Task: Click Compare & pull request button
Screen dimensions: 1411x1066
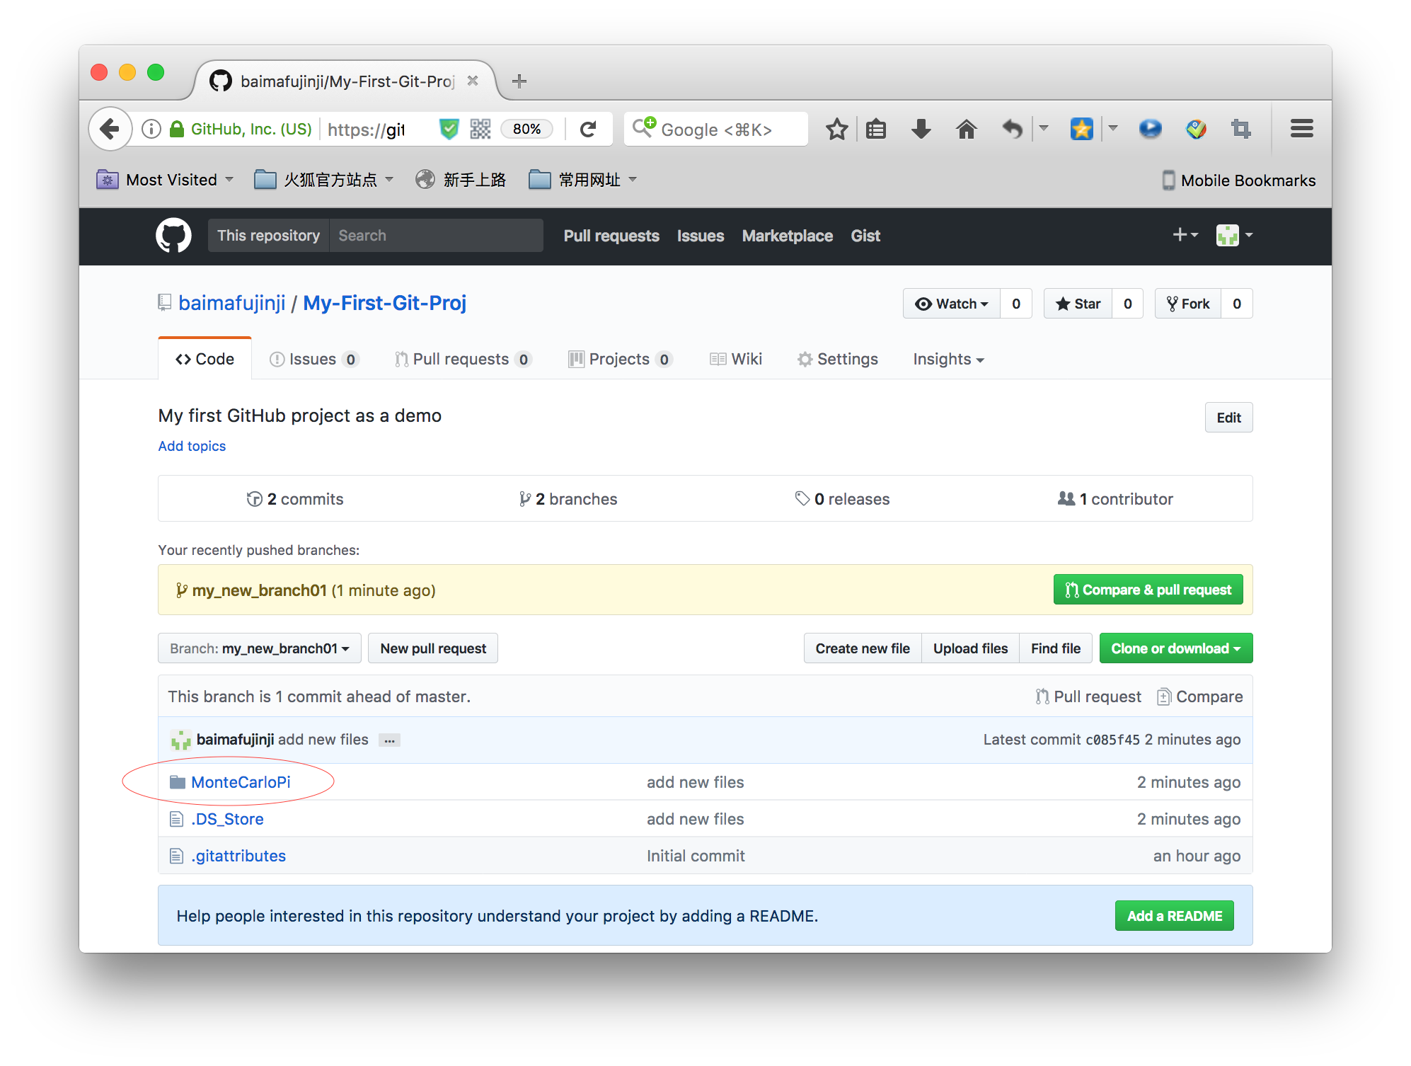Action: pyautogui.click(x=1148, y=590)
